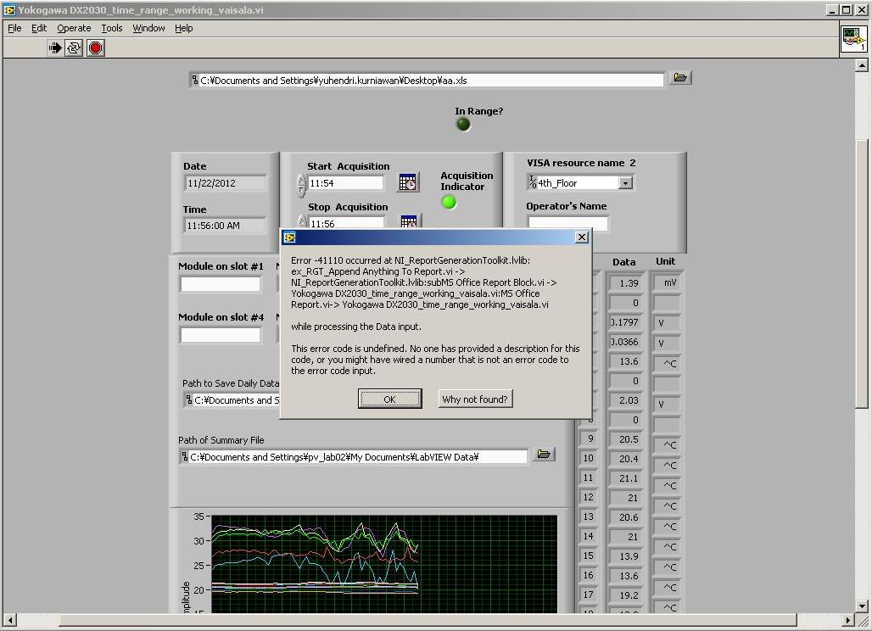Click the Start Acquisition increment/decrement stepper

coord(301,185)
